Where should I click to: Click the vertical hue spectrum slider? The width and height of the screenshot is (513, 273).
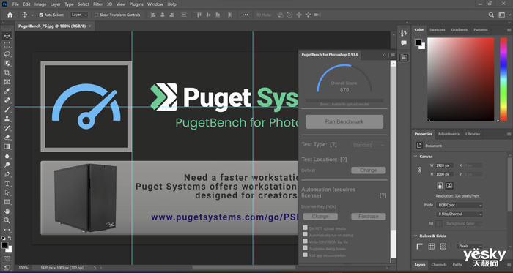pos(503,79)
